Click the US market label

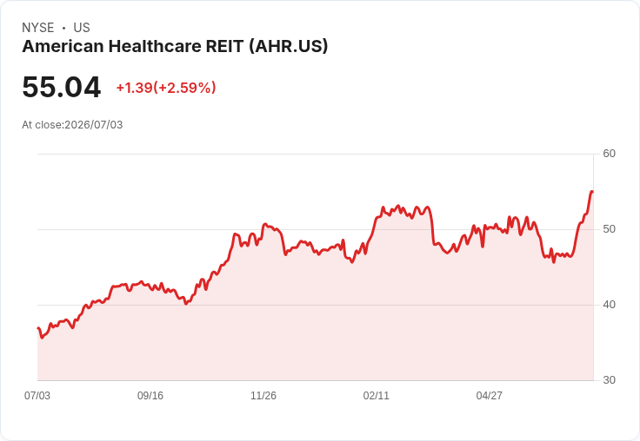click(x=82, y=28)
